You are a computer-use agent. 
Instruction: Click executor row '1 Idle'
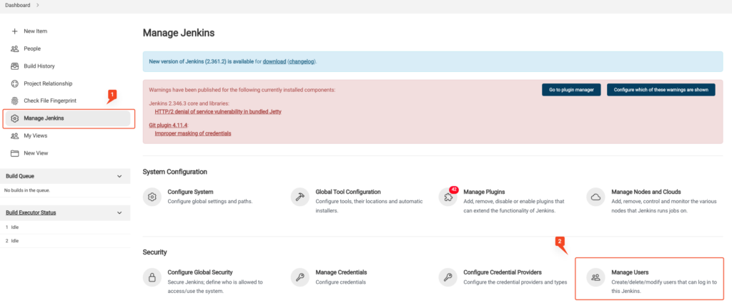(65, 227)
